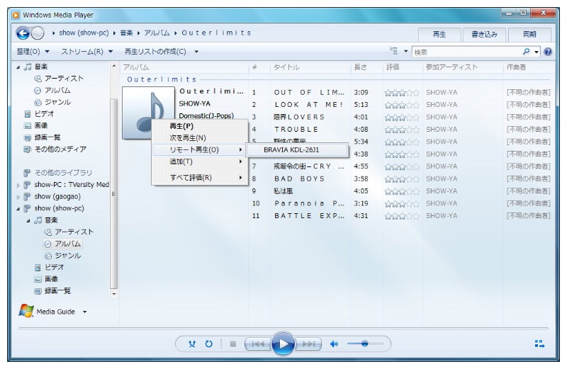Switch to Now Playing view icon

click(x=539, y=344)
